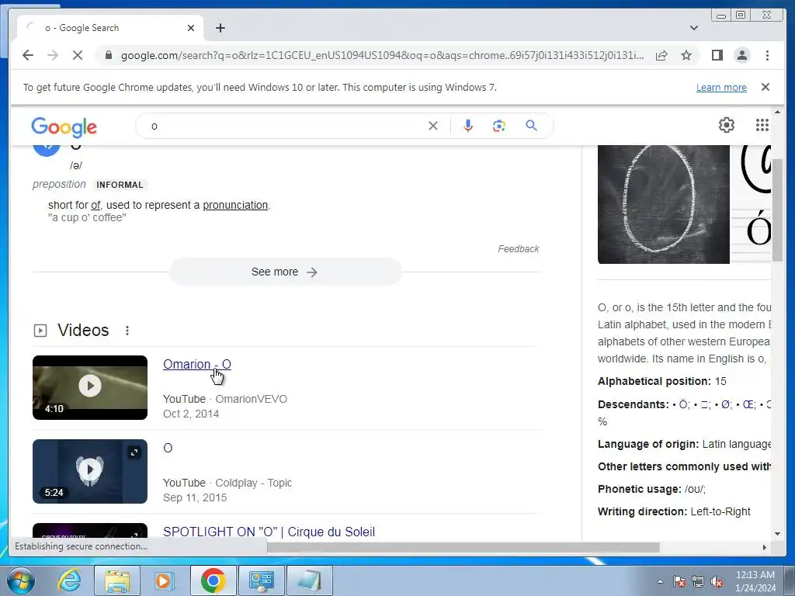Open chalkboard letter O image

click(x=663, y=204)
